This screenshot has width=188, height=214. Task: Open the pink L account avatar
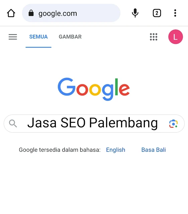coord(176,37)
